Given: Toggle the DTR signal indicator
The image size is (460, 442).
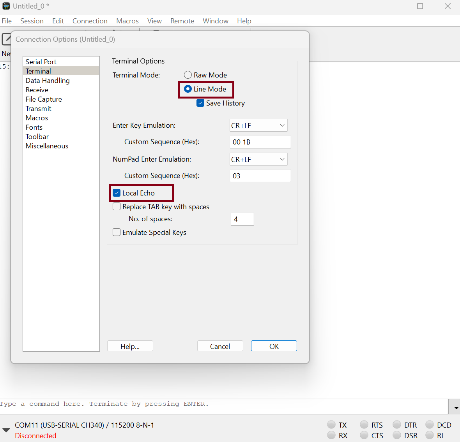Looking at the screenshot, I should pyautogui.click(x=397, y=424).
